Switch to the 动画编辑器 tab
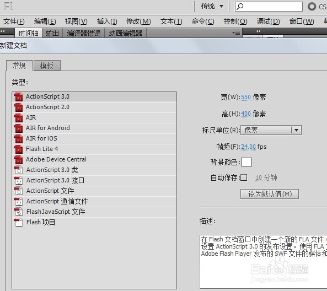Image resolution: width=327 pixels, height=291 pixels. click(x=126, y=34)
